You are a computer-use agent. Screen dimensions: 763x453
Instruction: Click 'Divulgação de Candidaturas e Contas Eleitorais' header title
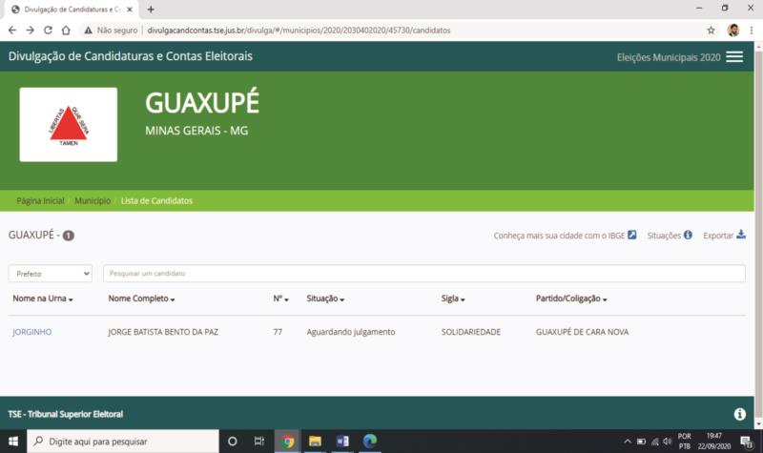pos(131,56)
